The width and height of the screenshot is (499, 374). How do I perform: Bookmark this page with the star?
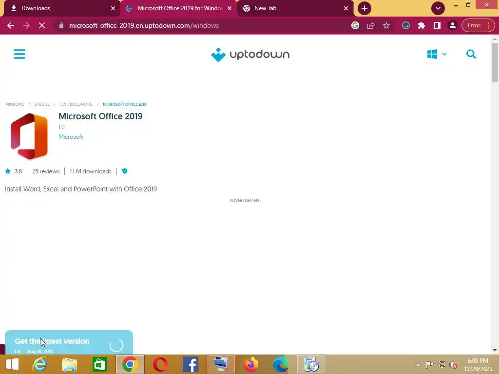[x=386, y=25]
